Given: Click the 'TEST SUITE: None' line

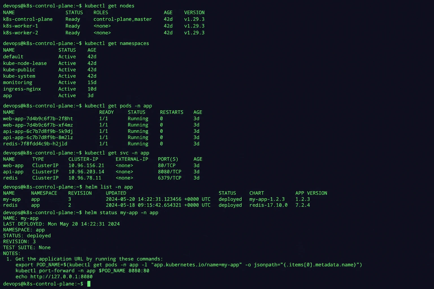Looking at the screenshot, I should point(27,248).
